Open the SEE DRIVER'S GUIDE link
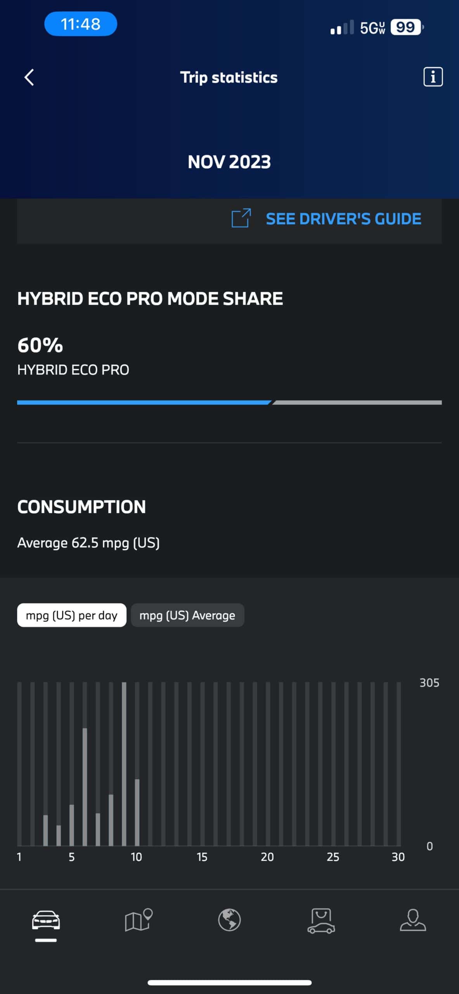The image size is (459, 994). 343,219
